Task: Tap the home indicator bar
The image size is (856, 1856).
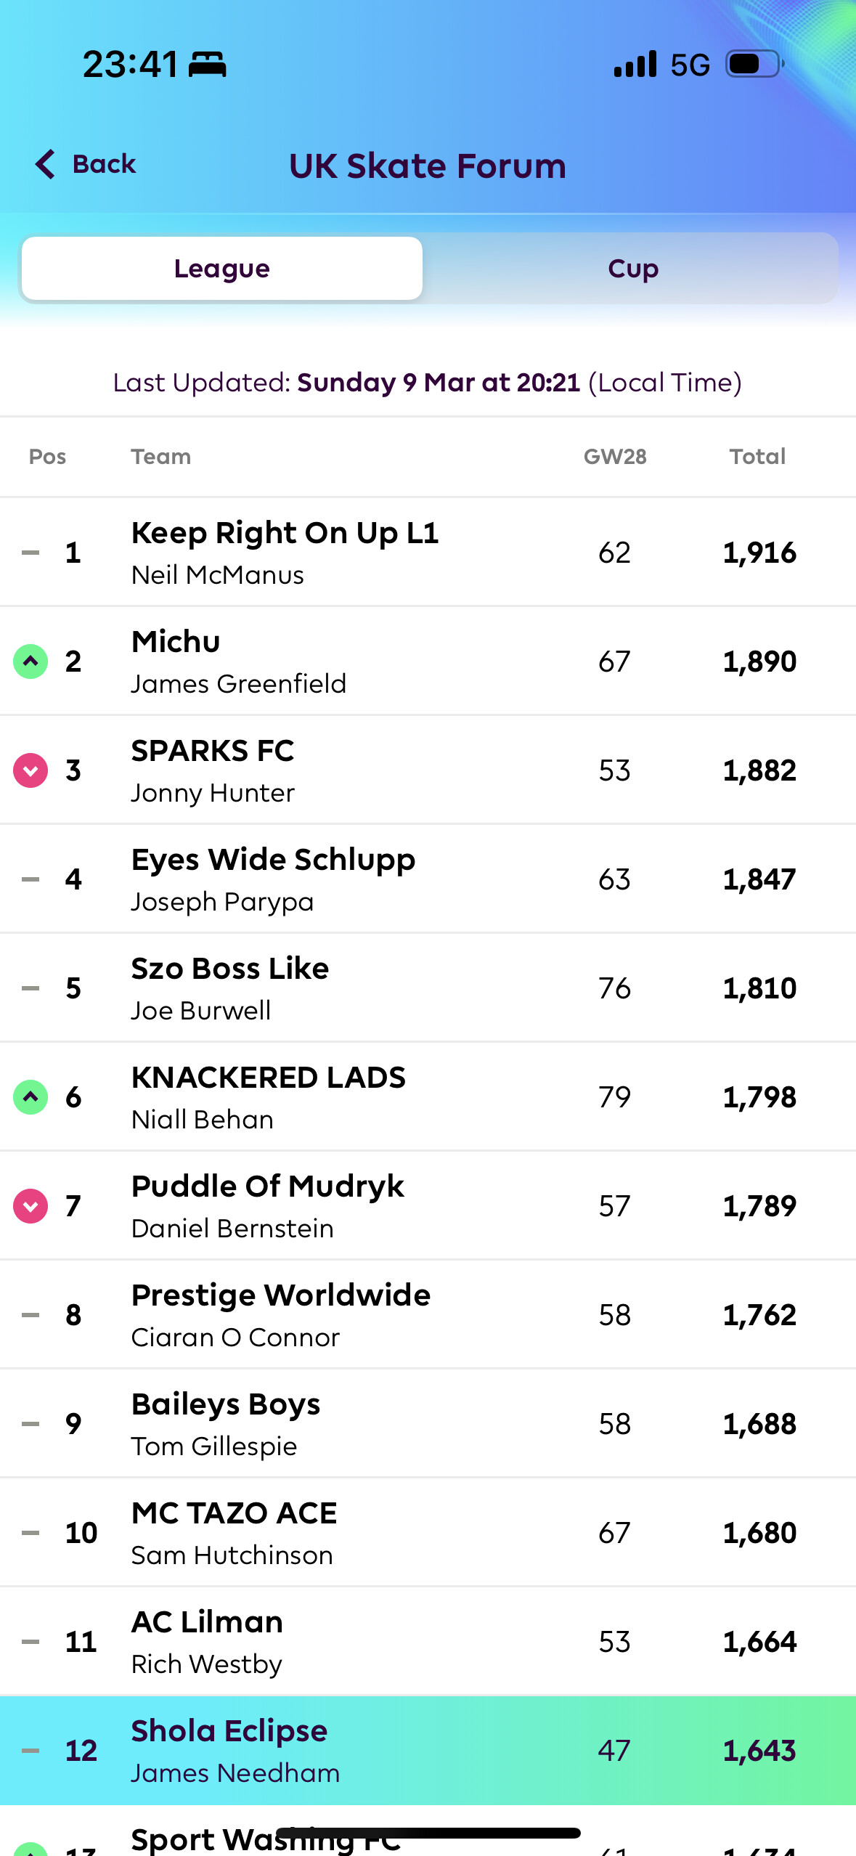Action: [428, 1833]
